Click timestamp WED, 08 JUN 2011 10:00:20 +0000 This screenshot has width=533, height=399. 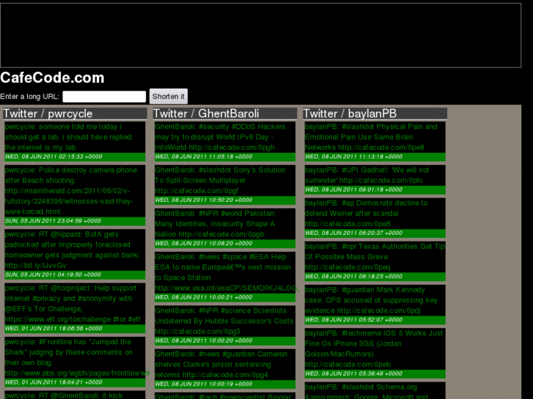point(204,341)
